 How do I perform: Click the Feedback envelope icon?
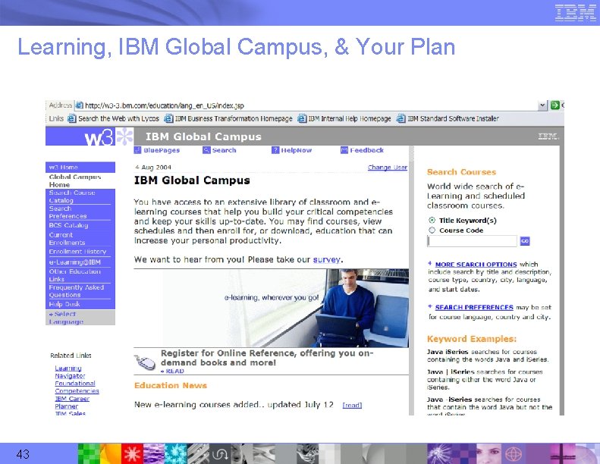tap(344, 150)
